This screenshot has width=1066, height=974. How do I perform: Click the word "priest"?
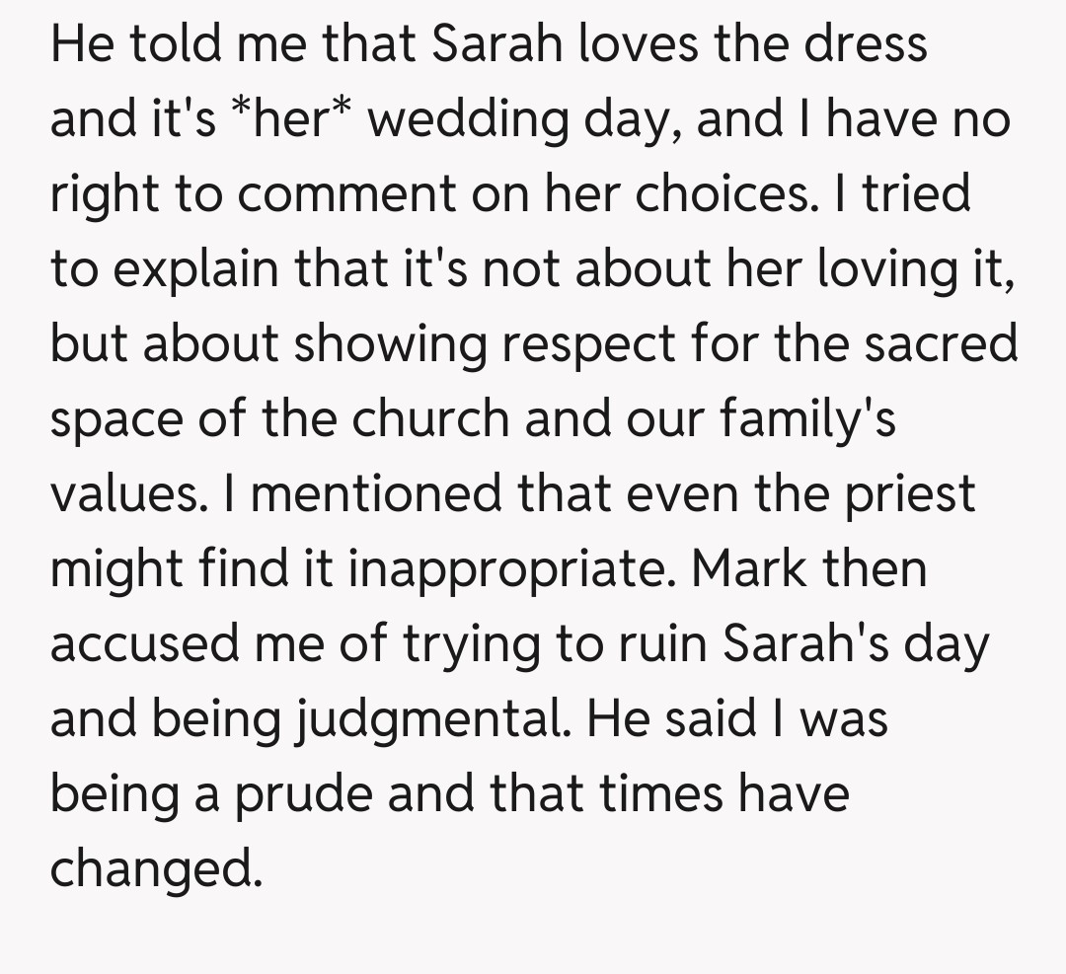point(908,494)
